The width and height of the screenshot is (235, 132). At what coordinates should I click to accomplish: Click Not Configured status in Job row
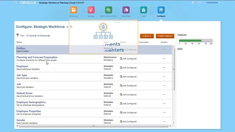130,85
